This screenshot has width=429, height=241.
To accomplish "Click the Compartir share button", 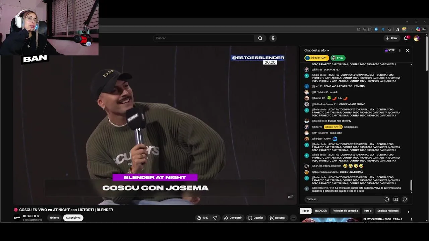I will pos(233,218).
